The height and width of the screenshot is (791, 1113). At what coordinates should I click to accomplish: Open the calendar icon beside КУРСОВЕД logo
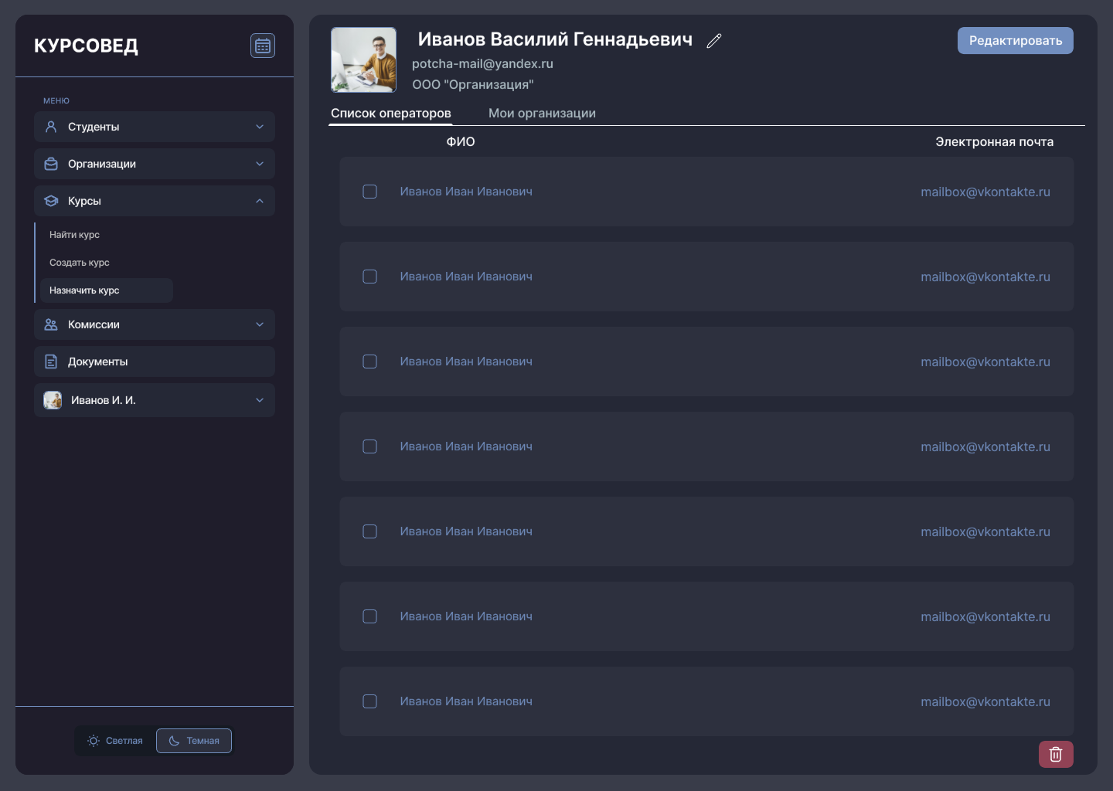point(263,46)
